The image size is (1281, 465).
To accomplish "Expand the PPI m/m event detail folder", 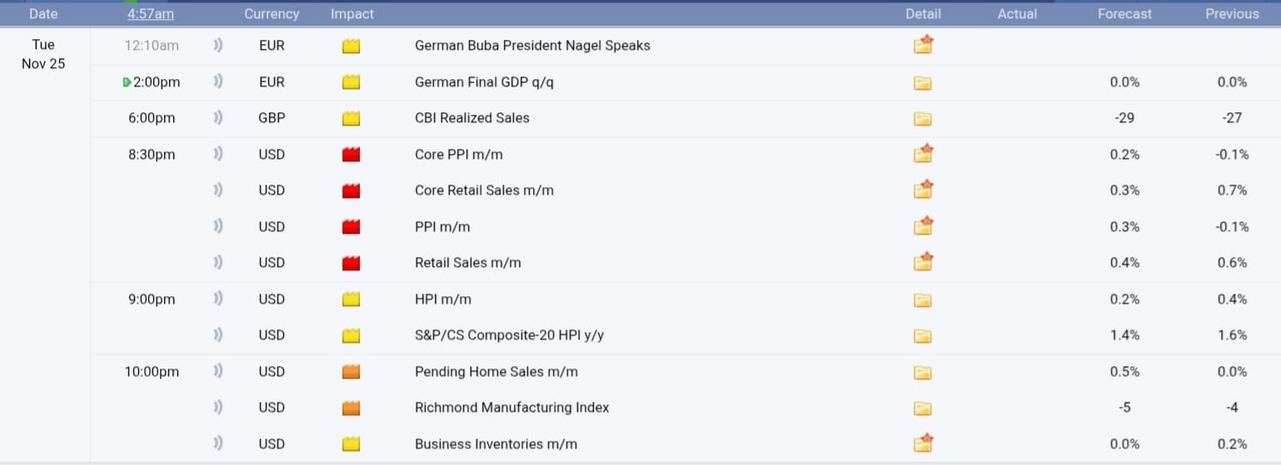I will [x=922, y=226].
